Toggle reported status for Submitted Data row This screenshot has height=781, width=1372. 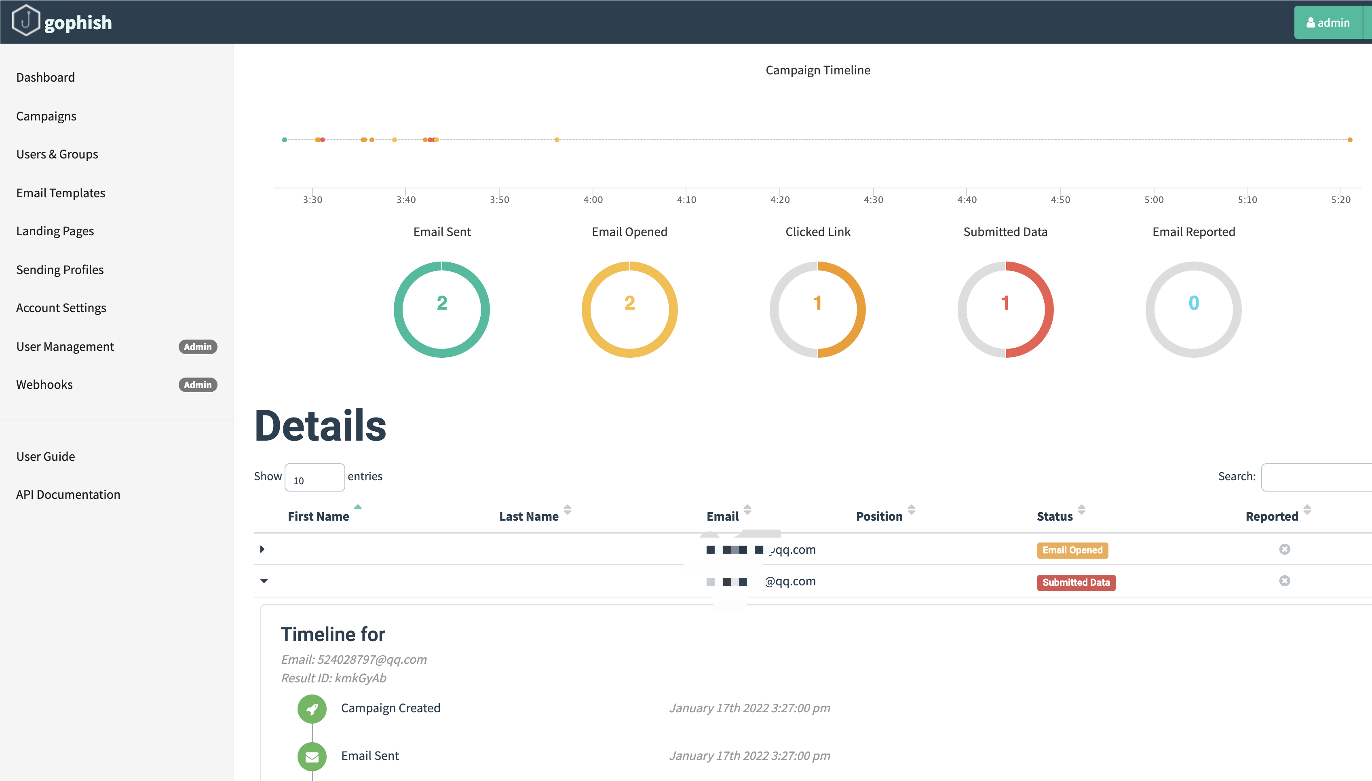tap(1285, 581)
